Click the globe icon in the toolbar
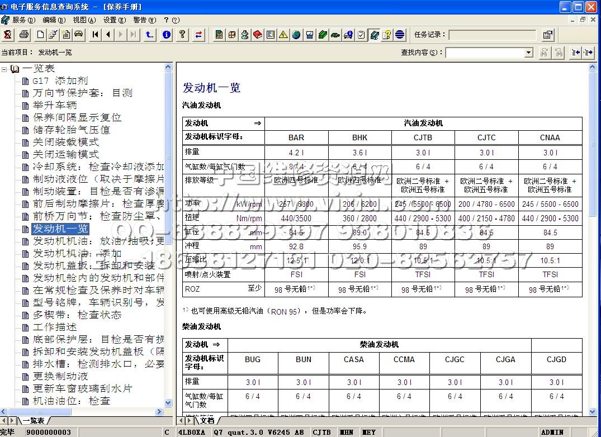This screenshot has width=601, height=437. pos(296,35)
